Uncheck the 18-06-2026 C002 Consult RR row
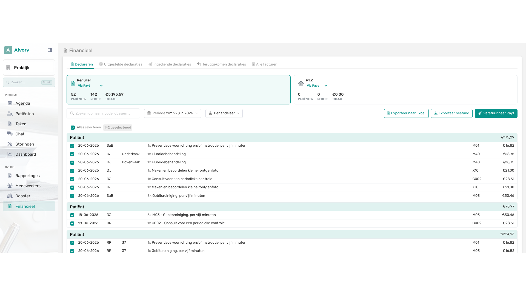This screenshot has width=526, height=296. (x=72, y=223)
